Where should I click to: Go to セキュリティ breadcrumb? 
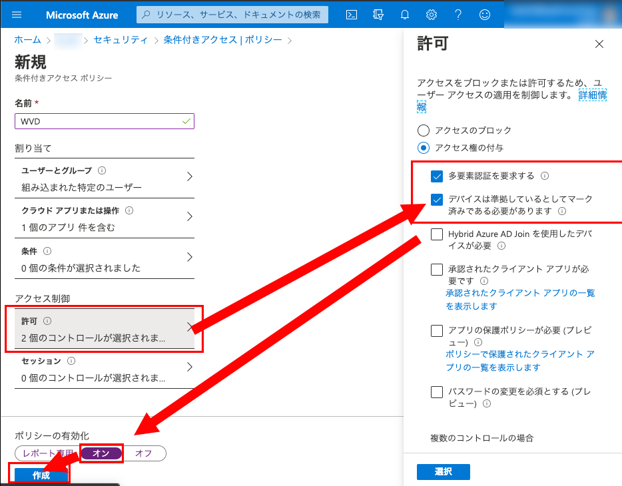tap(121, 40)
